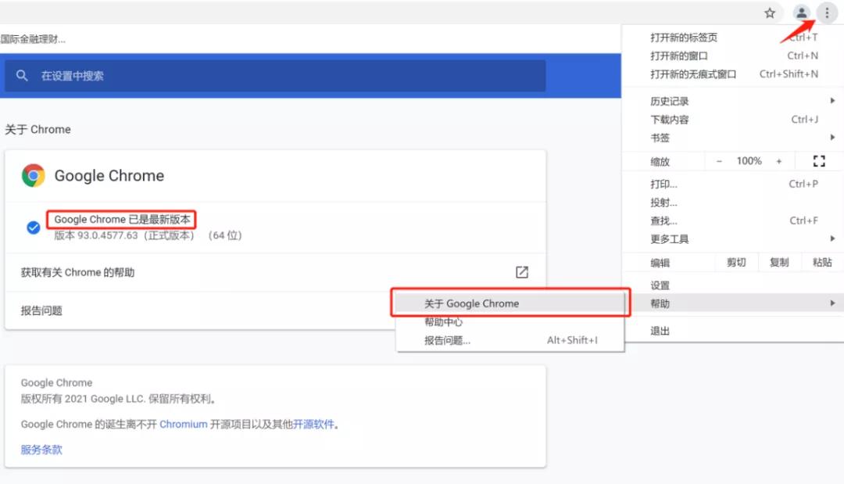Increase zoom with the plus button

pos(778,161)
